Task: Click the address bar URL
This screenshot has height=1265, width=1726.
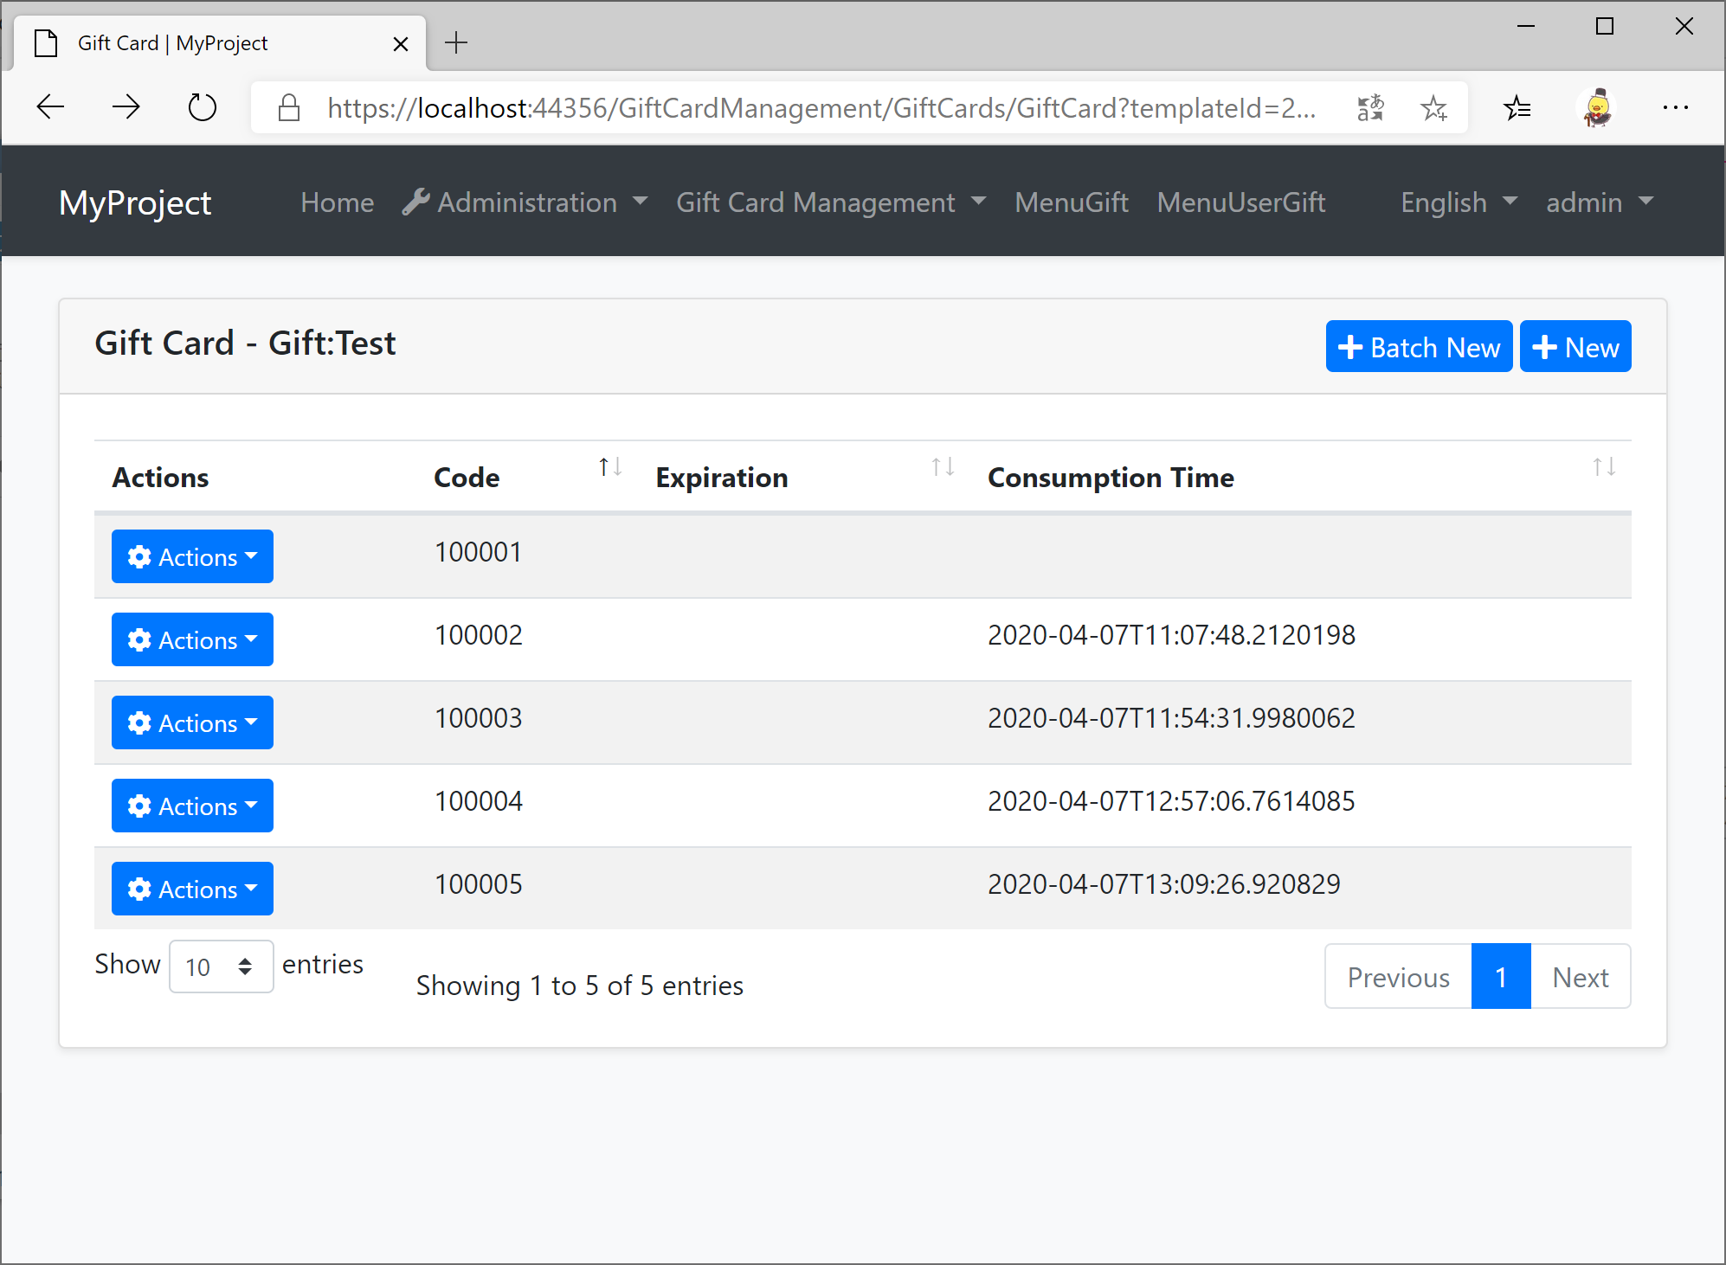Action: click(821, 108)
